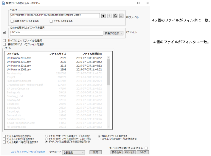This screenshot has width=211, height=156.
Task: Click greyed Demand.xls entry
Action: click(14, 115)
